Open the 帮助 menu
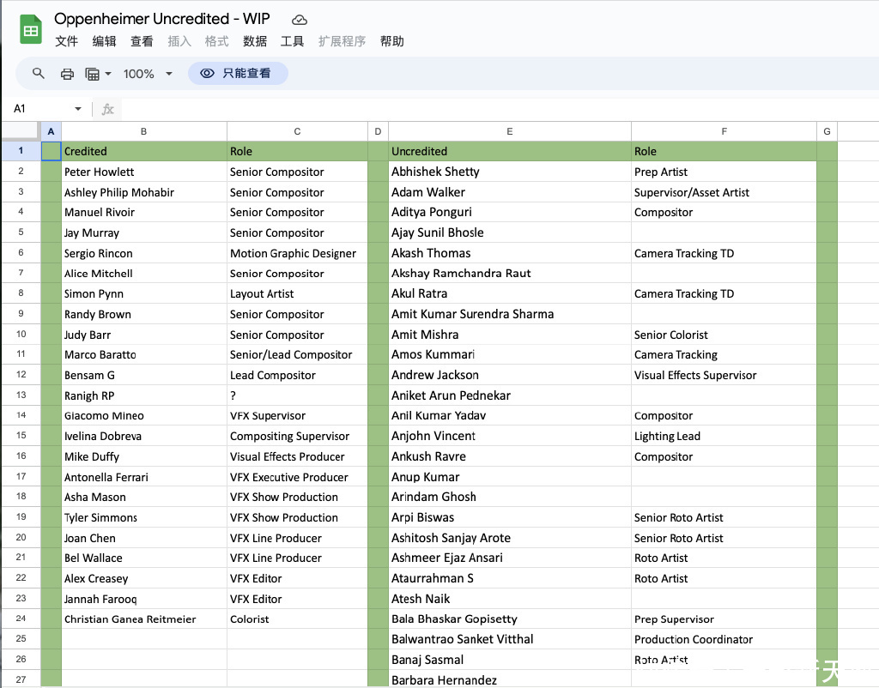This screenshot has width=879, height=688. 391,41
